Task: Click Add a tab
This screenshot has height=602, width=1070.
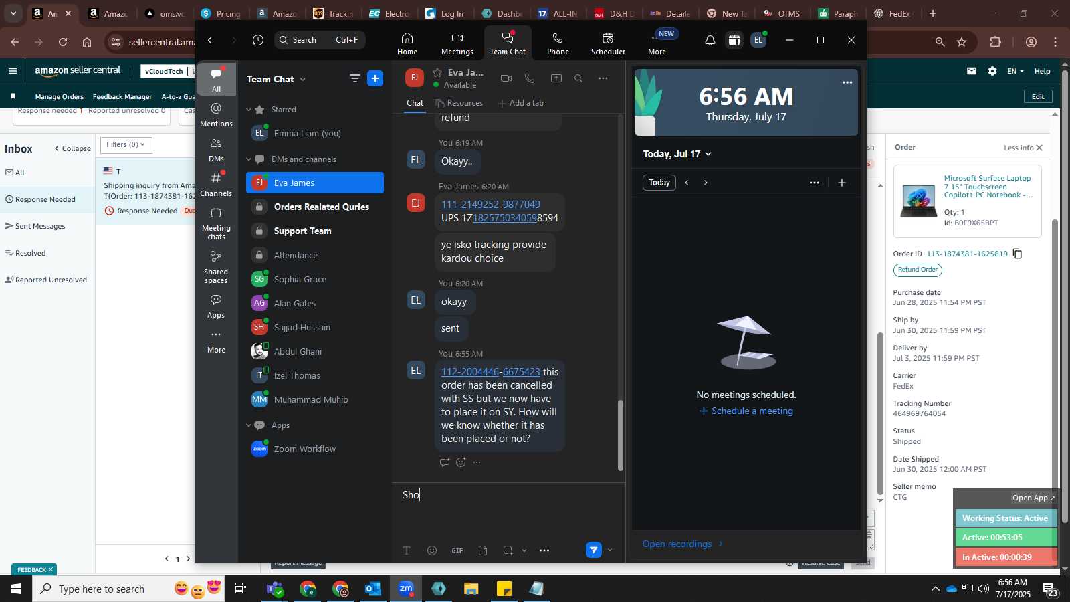Action: (521, 103)
